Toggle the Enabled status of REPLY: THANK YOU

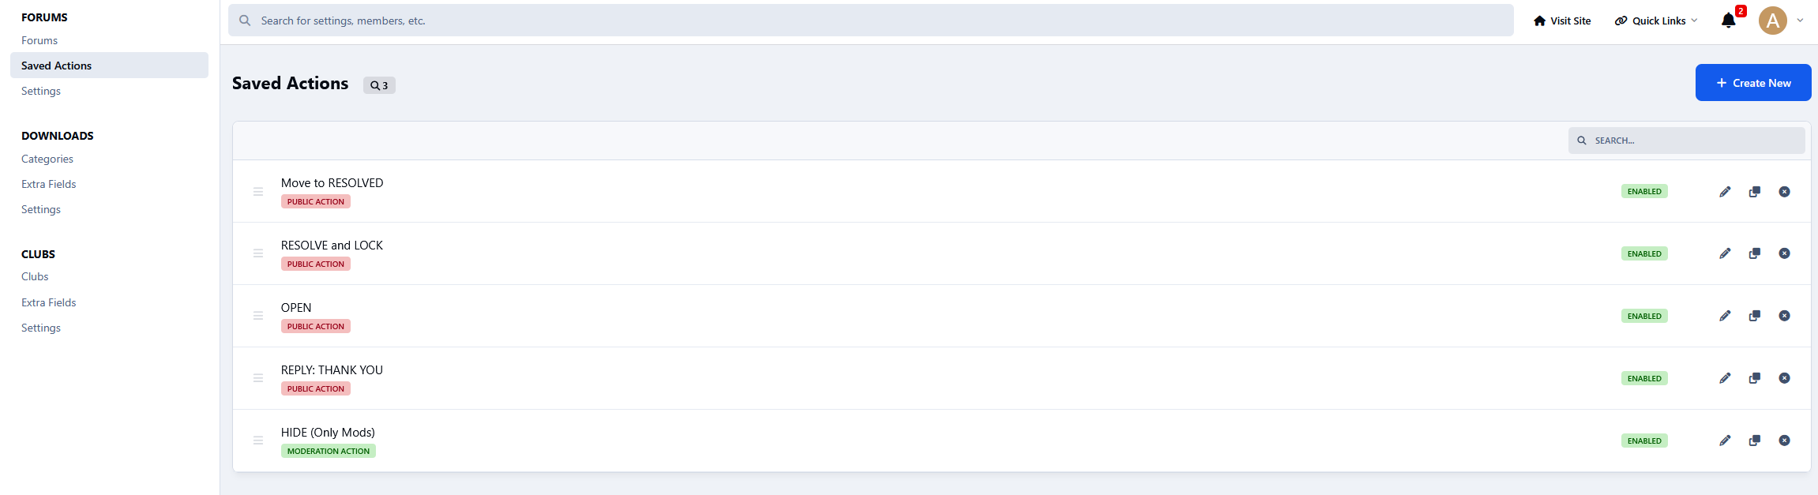[x=1644, y=378]
